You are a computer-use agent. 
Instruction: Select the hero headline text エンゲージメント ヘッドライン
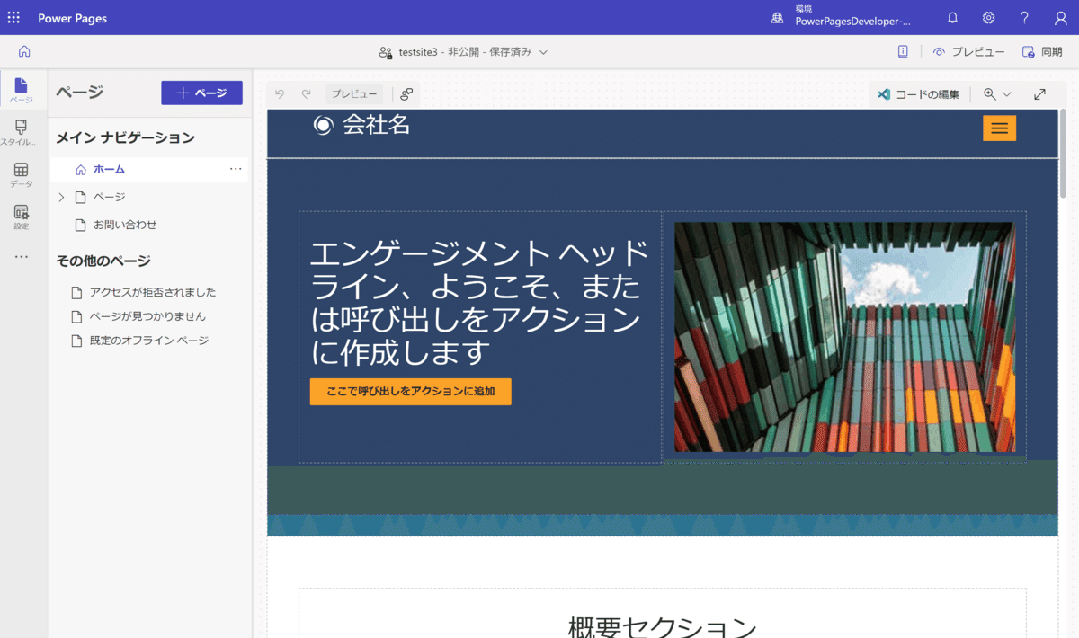[479, 302]
